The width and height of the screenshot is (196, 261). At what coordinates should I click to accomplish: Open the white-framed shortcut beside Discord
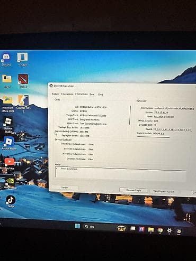23,59
